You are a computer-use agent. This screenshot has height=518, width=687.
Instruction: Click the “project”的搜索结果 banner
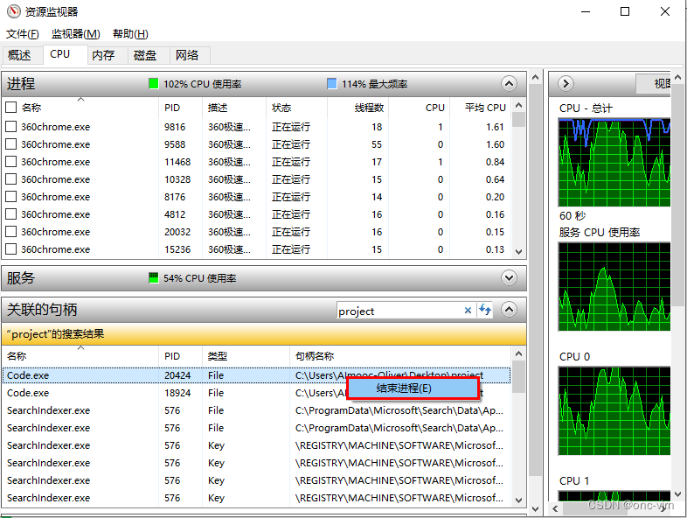264,334
